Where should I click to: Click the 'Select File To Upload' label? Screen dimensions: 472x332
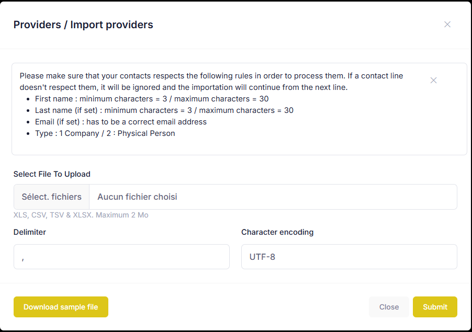[x=52, y=174]
